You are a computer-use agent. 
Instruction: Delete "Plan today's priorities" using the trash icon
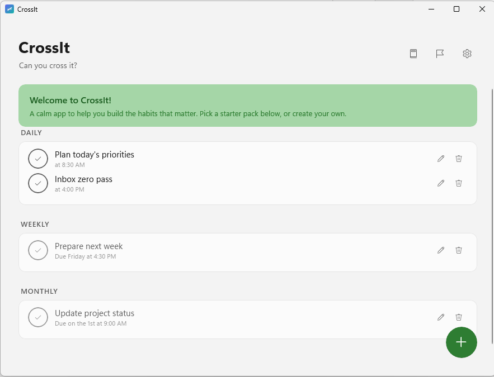(458, 159)
